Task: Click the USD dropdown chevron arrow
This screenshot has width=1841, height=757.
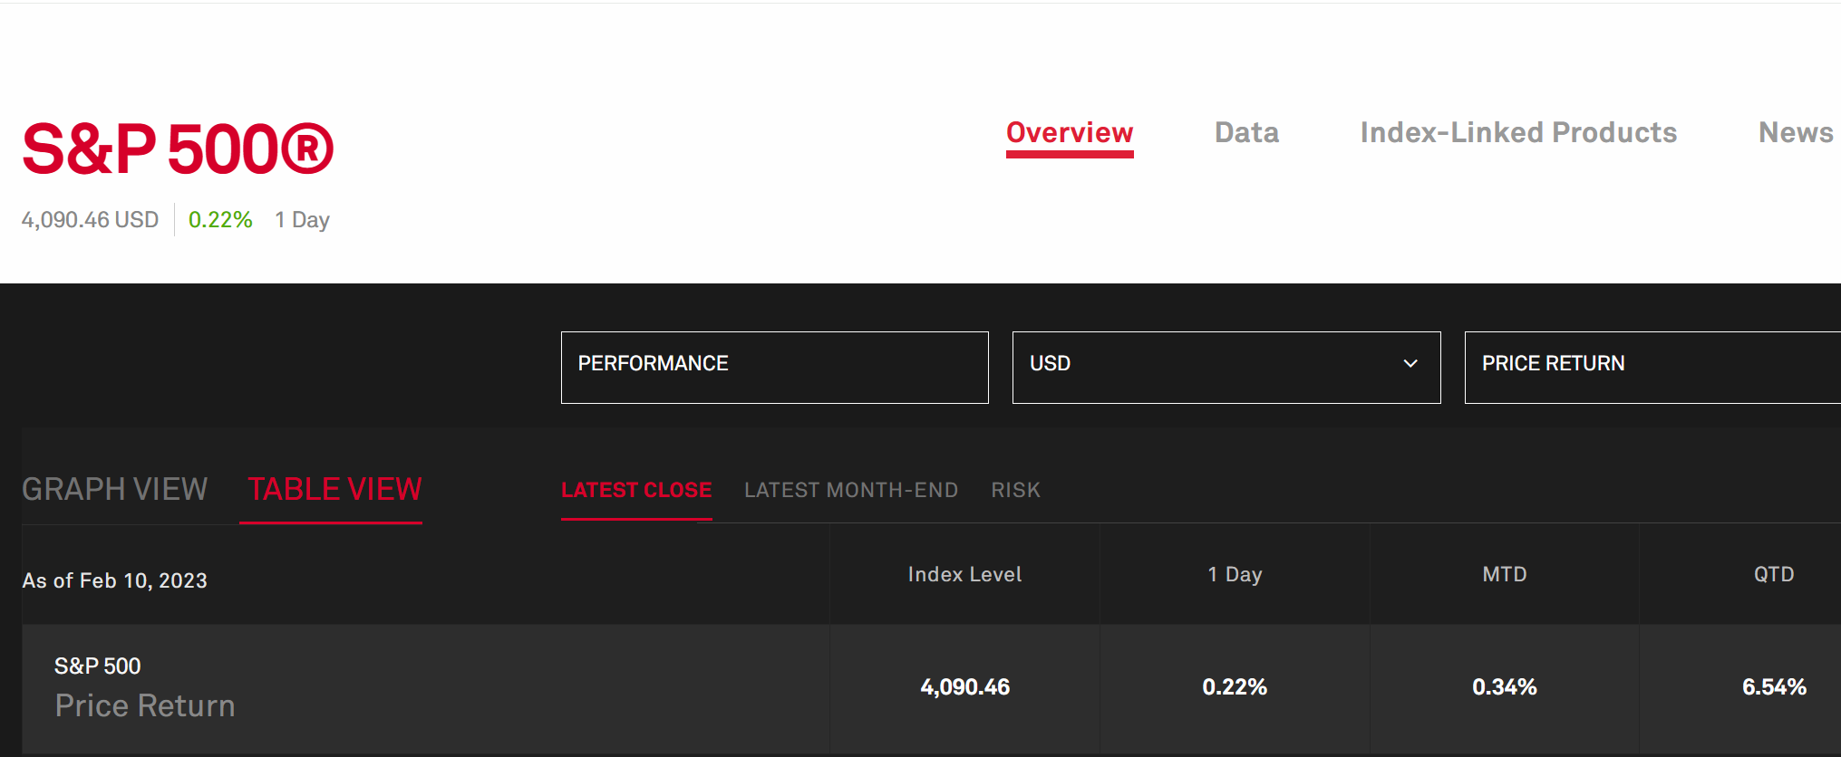Action: point(1410,364)
